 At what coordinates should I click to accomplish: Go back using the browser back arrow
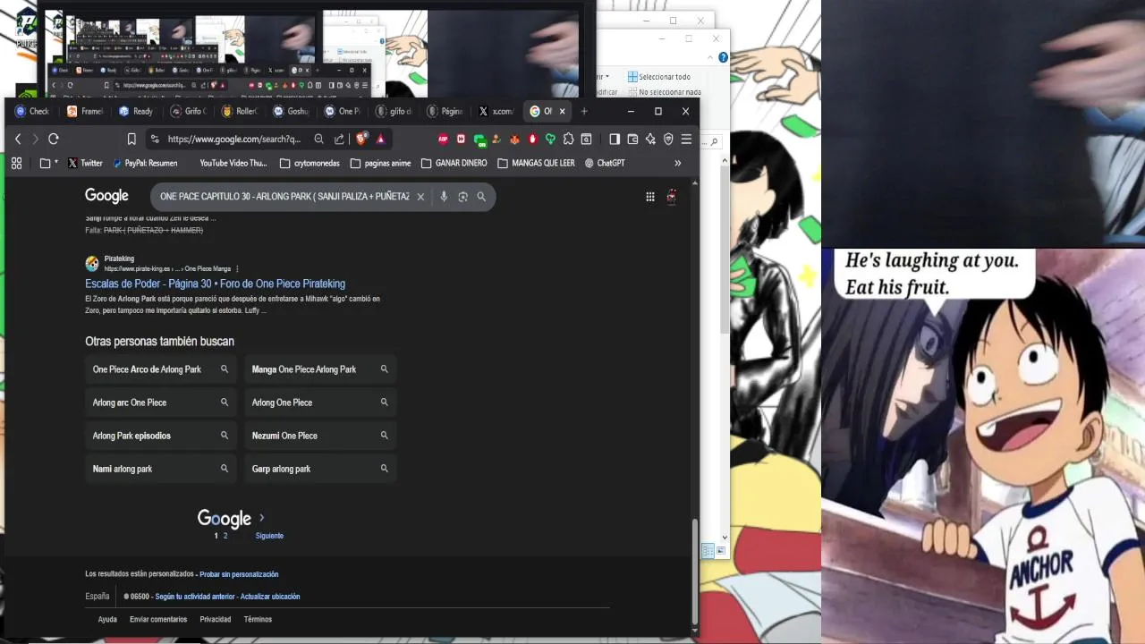click(18, 139)
